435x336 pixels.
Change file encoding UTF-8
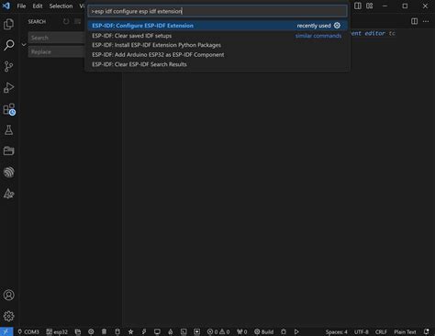point(361,331)
